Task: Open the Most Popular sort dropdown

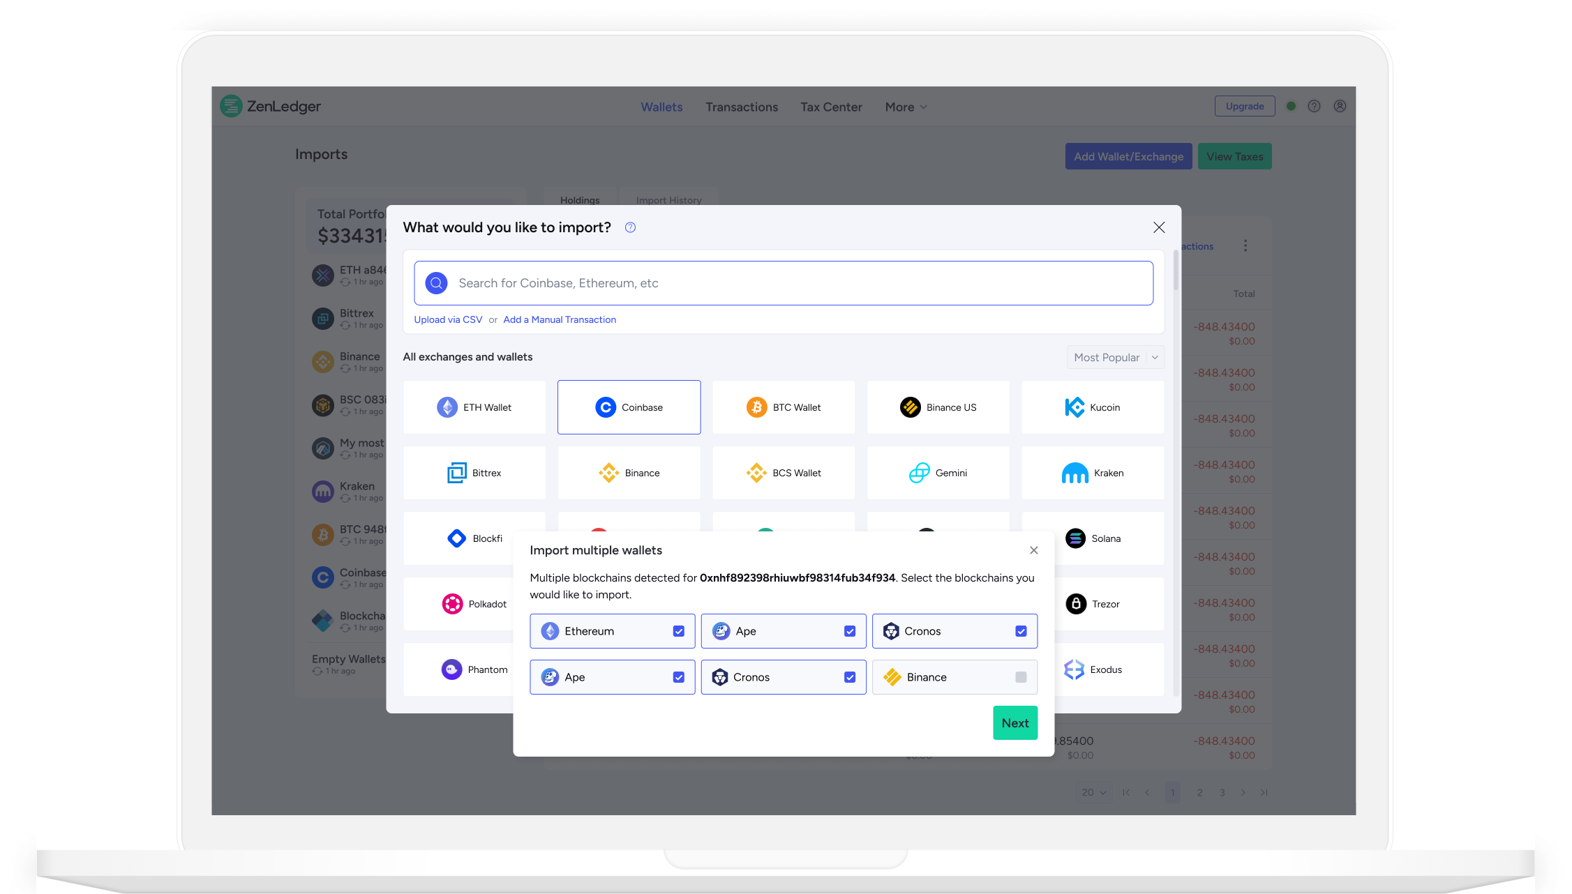Action: [x=1115, y=357]
